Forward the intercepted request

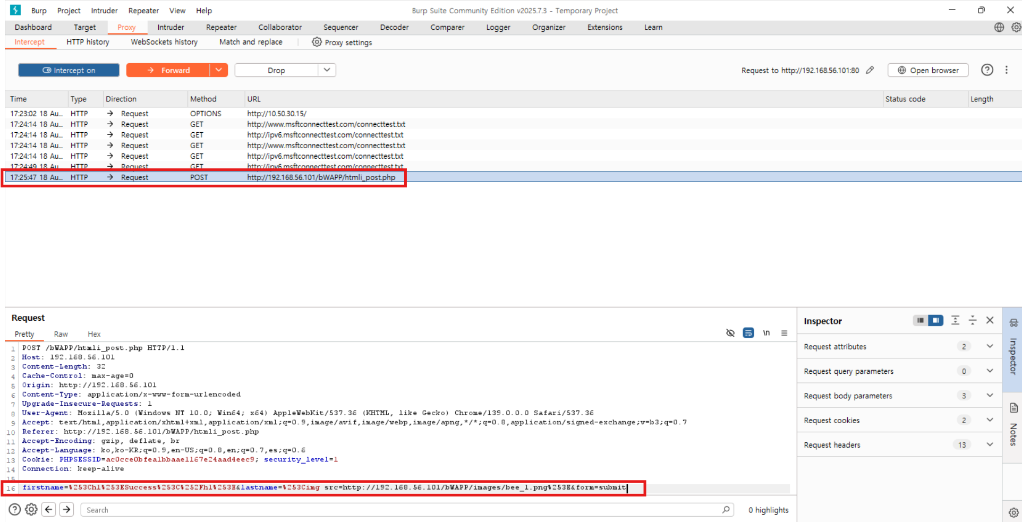coord(168,70)
